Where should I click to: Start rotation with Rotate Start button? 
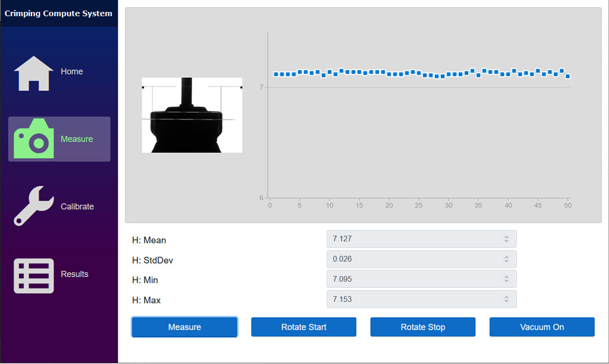pyautogui.click(x=303, y=327)
